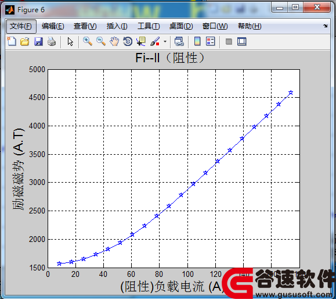The image size is (336, 299).
Task: Insert a legend using the toolbar icon
Action: point(211,41)
